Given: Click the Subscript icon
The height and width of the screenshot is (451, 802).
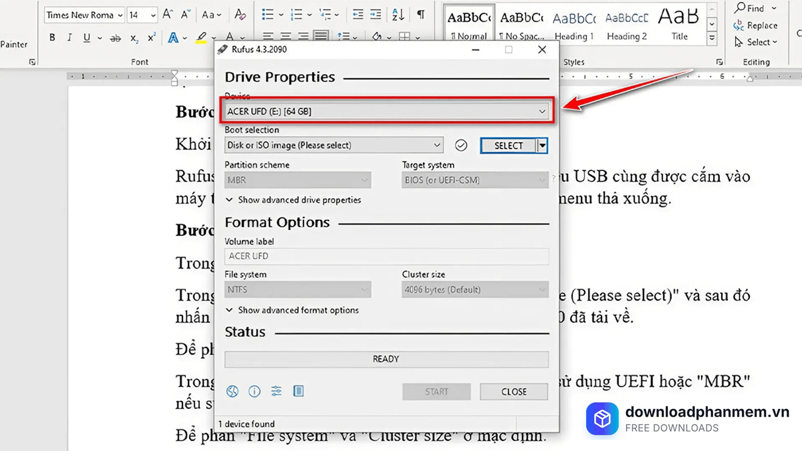Looking at the screenshot, I should point(134,38).
